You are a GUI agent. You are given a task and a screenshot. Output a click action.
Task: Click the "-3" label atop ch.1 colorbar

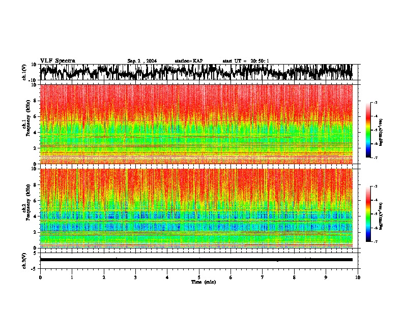tap(375, 102)
